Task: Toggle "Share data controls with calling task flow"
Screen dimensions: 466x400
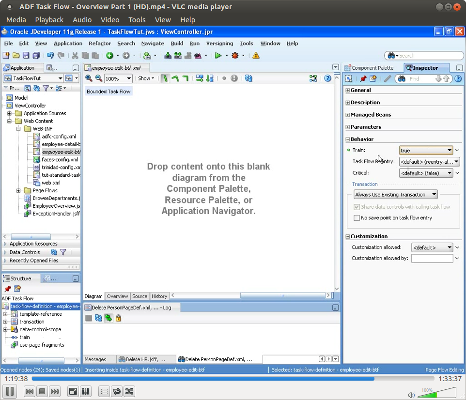Action: [357, 207]
